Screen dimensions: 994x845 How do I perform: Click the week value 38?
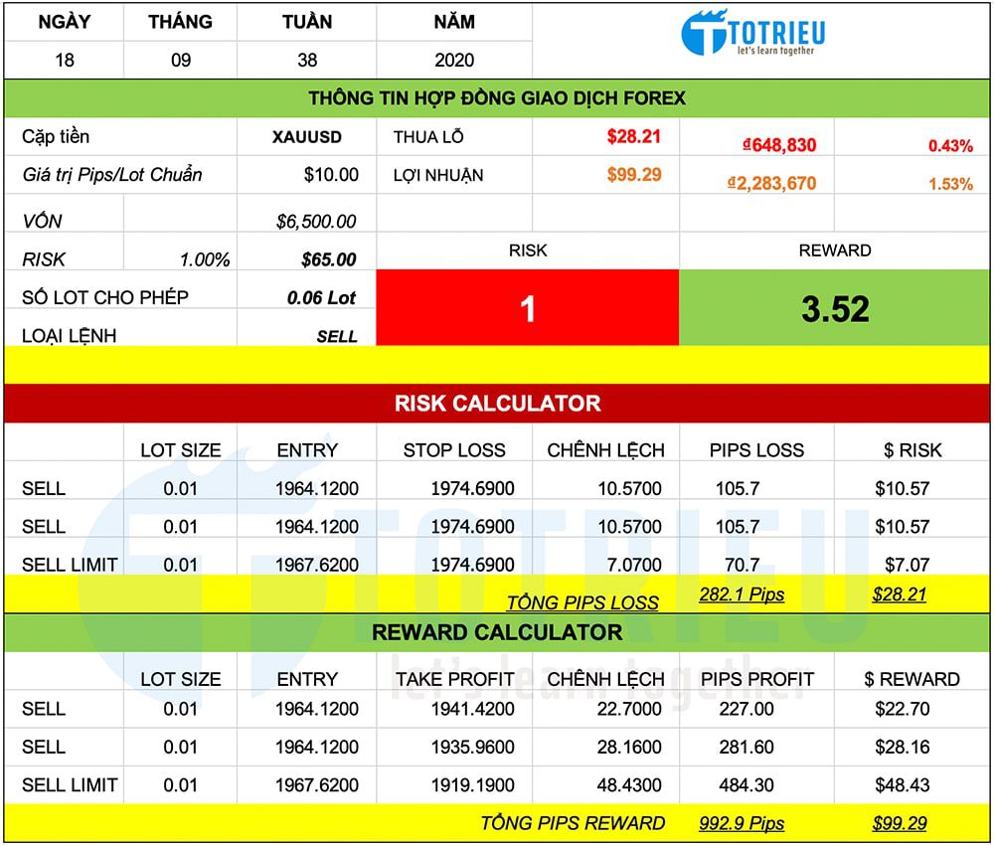(307, 61)
